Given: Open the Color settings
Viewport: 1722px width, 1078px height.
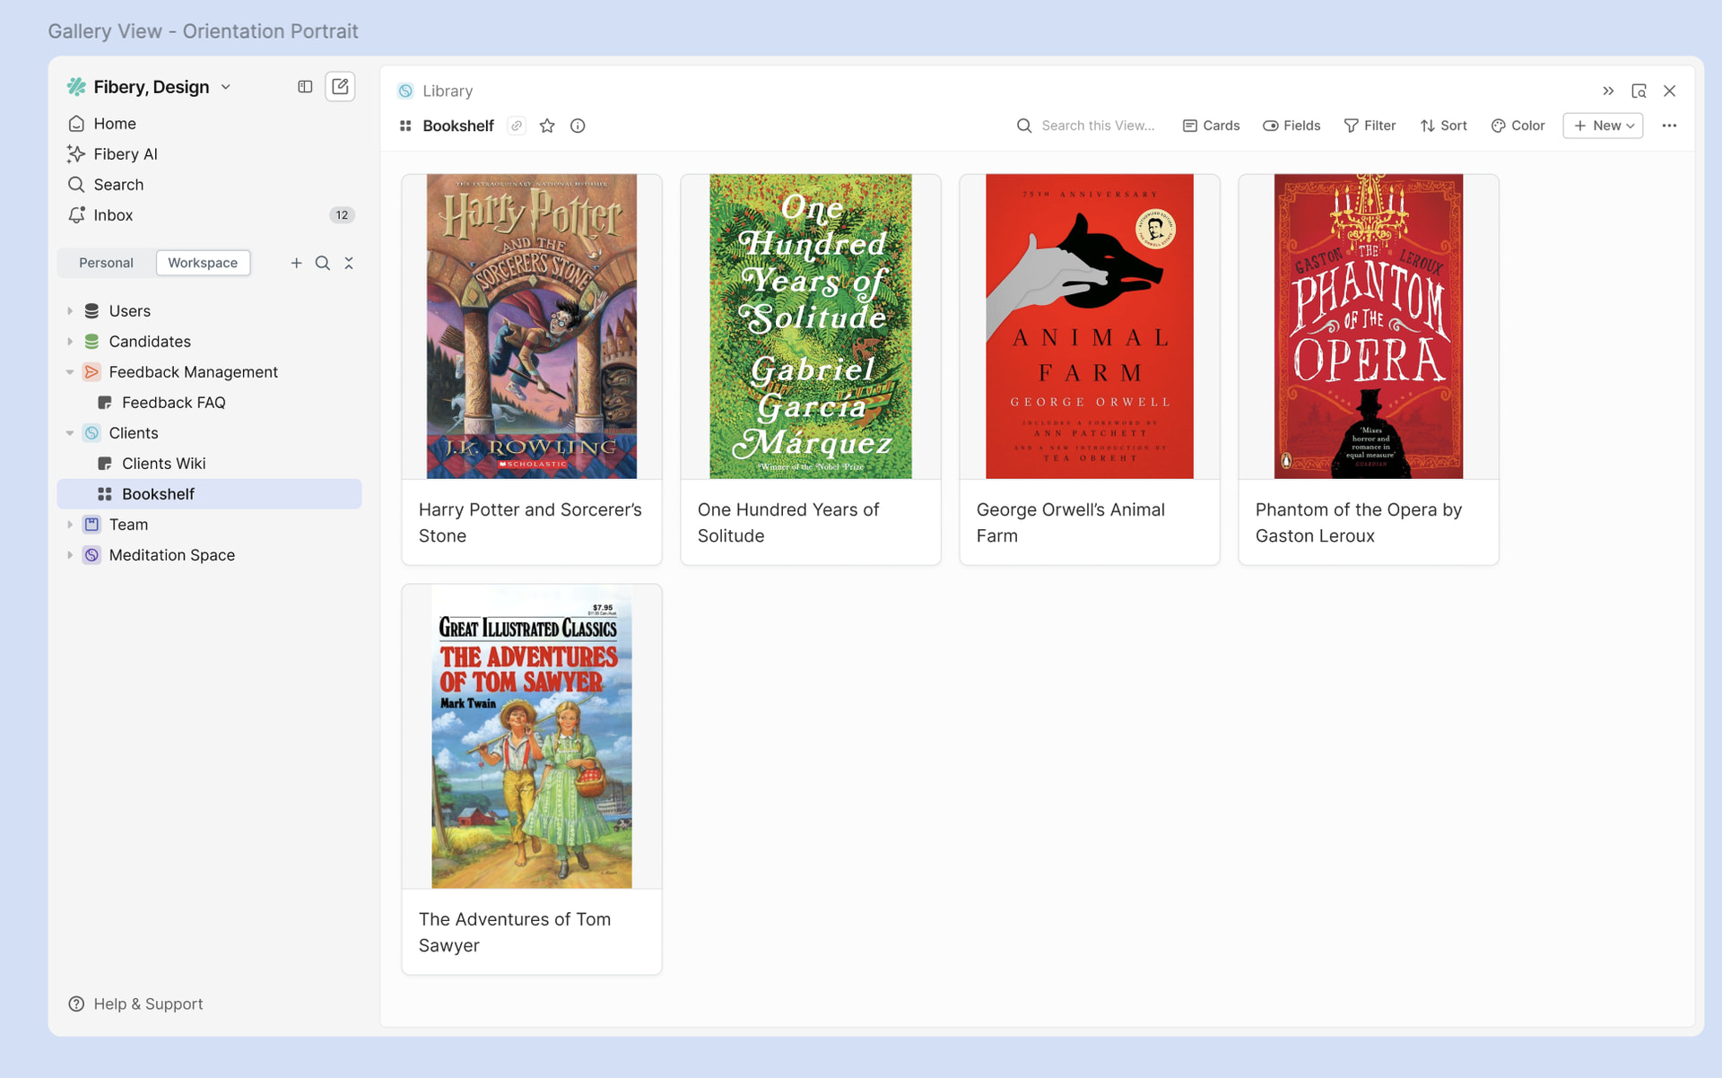Looking at the screenshot, I should (1518, 126).
